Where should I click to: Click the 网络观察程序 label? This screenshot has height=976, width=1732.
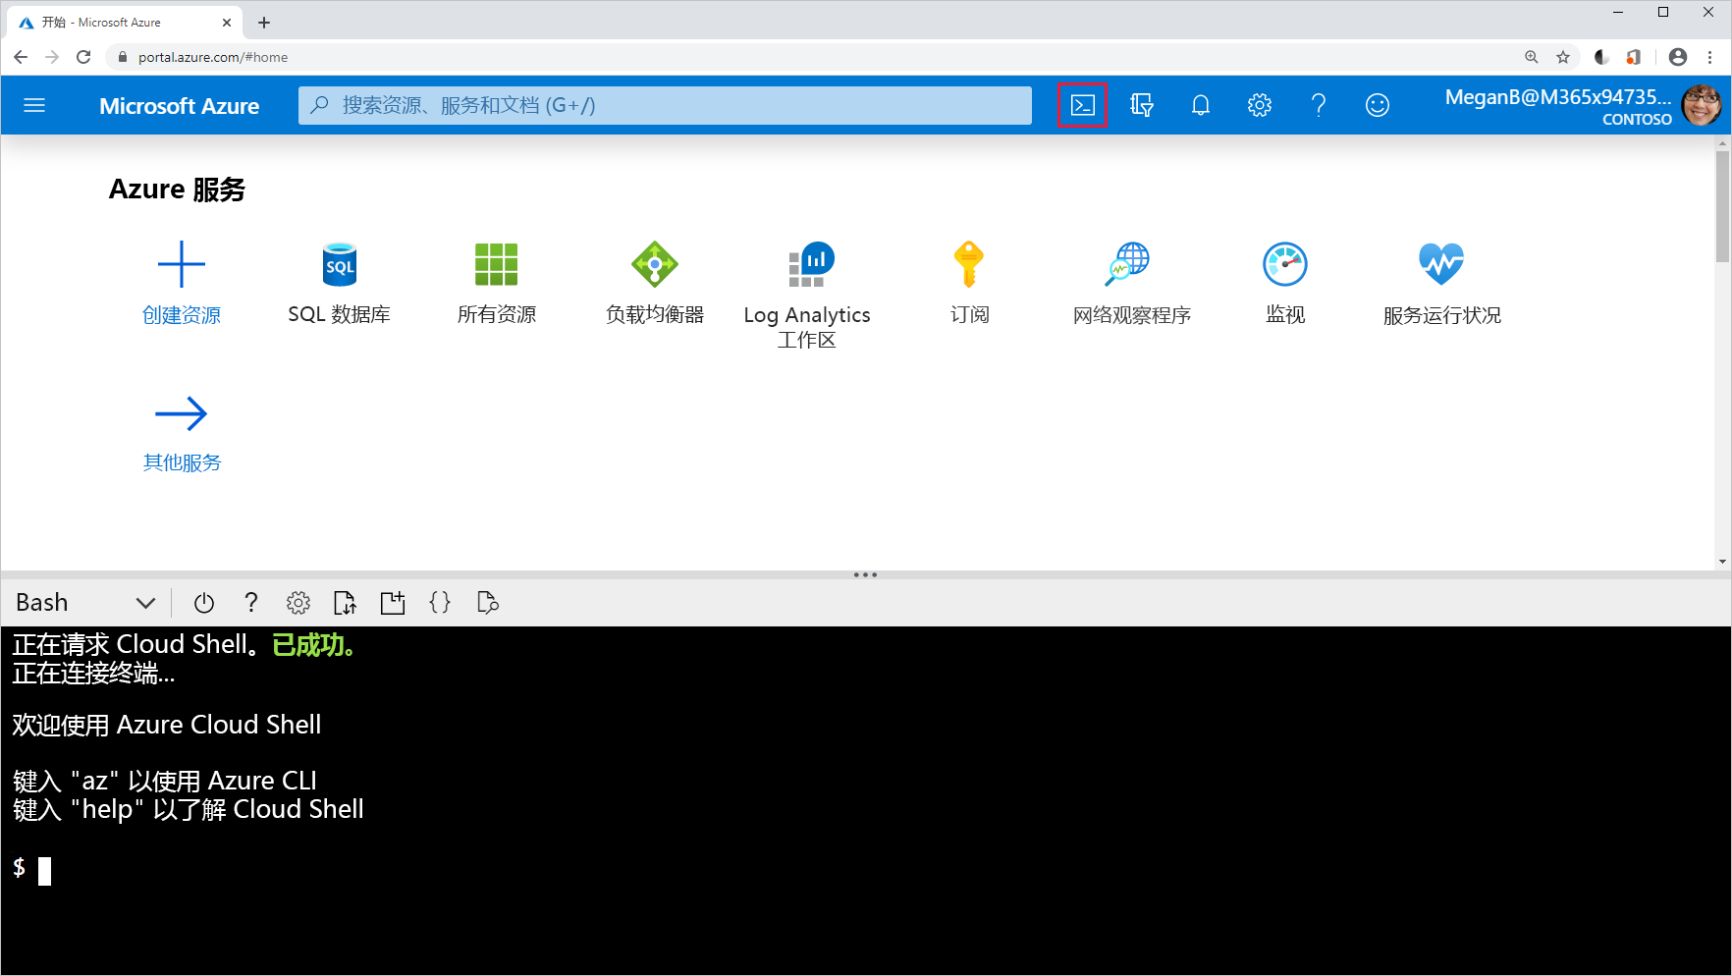(1131, 315)
